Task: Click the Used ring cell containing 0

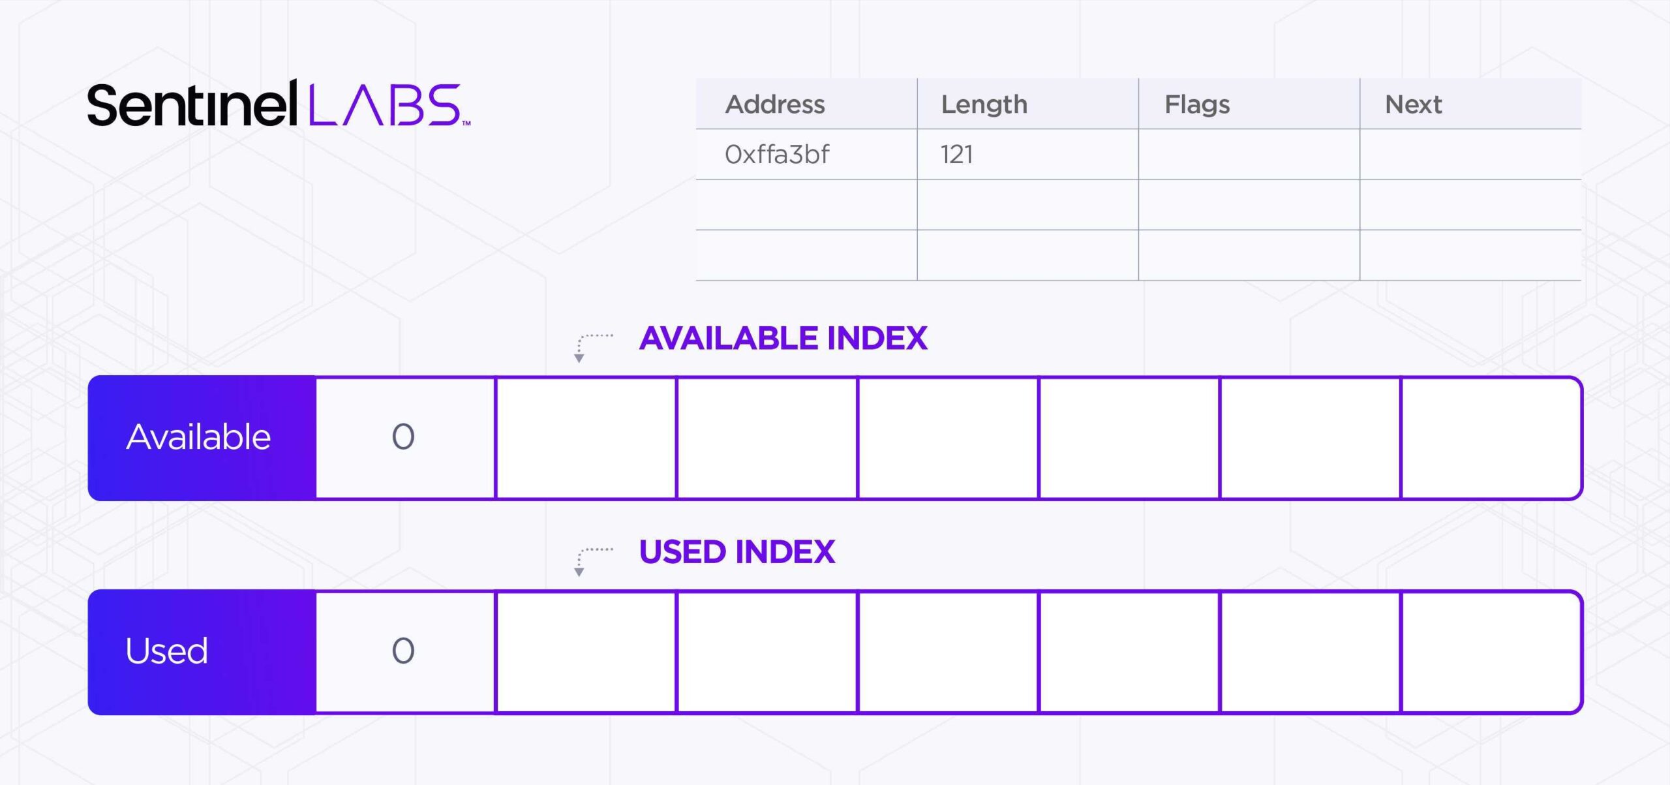Action: [x=404, y=651]
